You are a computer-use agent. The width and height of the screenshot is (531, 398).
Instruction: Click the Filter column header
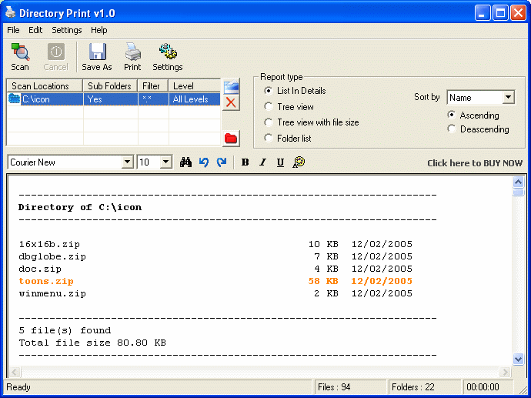[153, 86]
